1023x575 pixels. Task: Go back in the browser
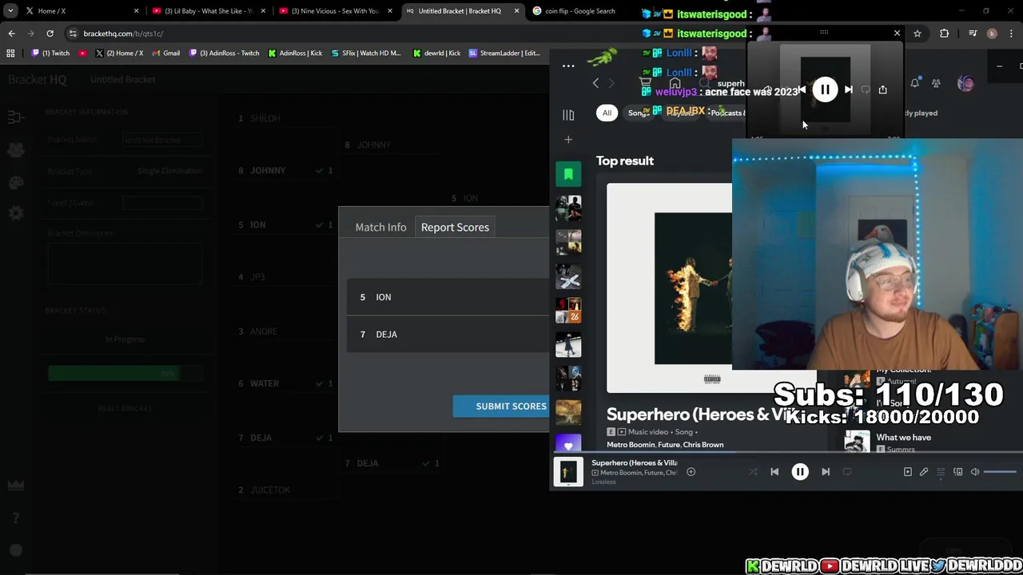point(11,34)
